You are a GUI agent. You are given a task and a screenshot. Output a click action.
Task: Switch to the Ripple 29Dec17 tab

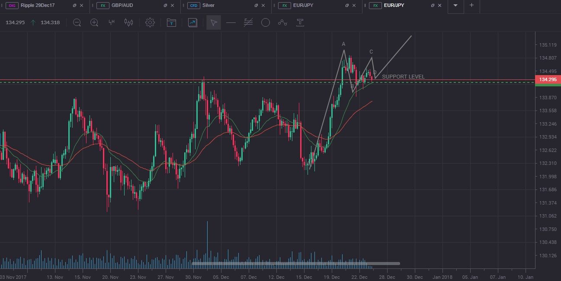pos(38,6)
